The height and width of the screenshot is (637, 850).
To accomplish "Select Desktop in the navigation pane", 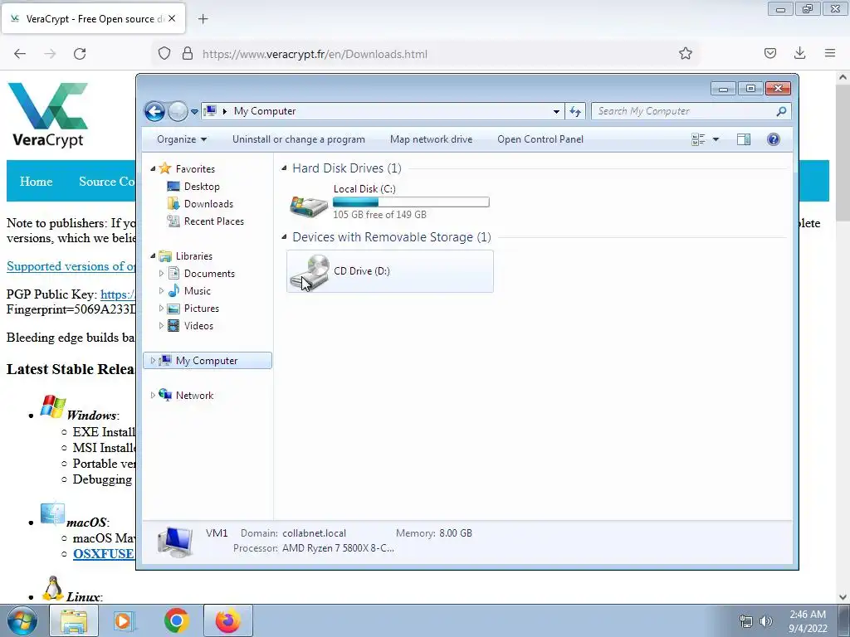I will 202,187.
